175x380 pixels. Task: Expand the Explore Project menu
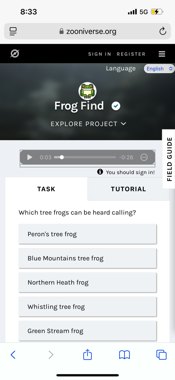point(89,124)
